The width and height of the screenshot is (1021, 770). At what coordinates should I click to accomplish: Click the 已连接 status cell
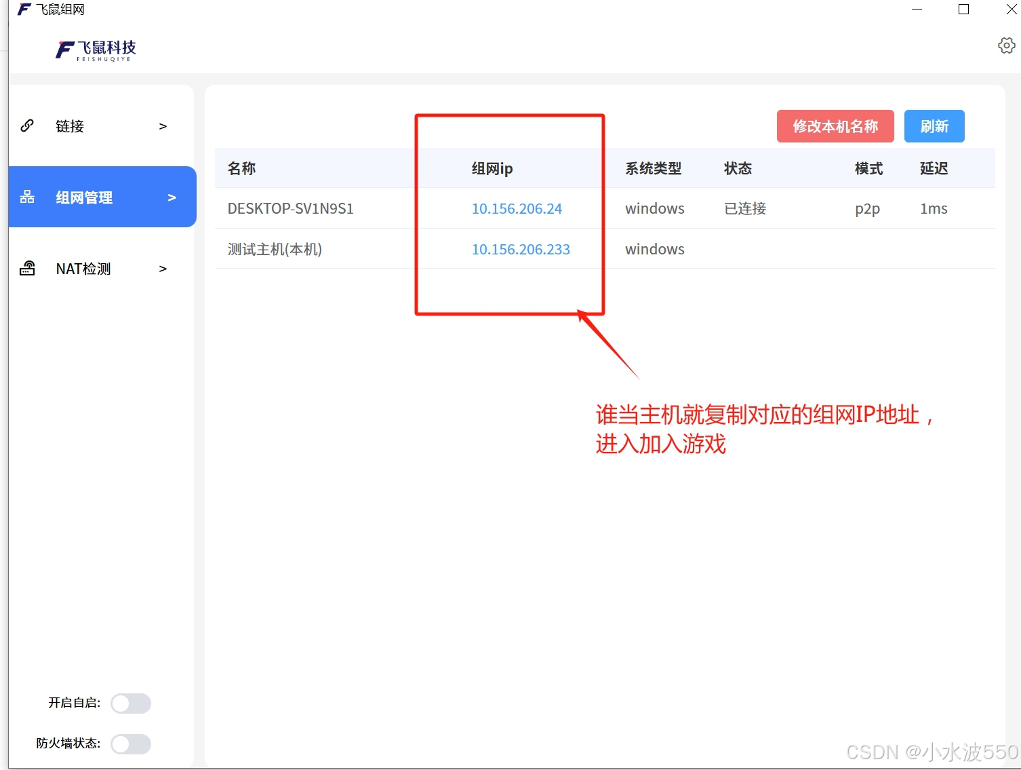point(745,208)
